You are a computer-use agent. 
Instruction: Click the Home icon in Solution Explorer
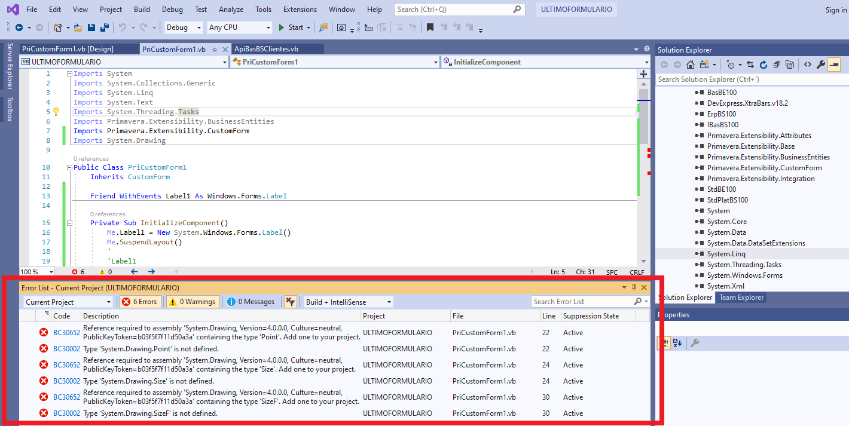[691, 65]
